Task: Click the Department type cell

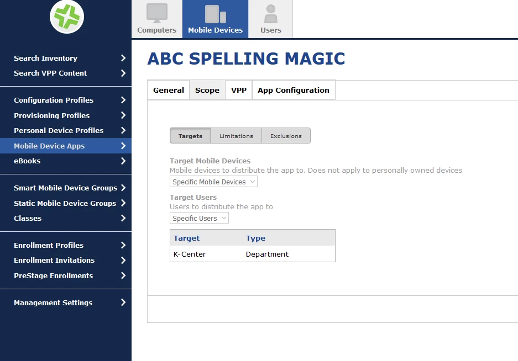Action: (267, 254)
